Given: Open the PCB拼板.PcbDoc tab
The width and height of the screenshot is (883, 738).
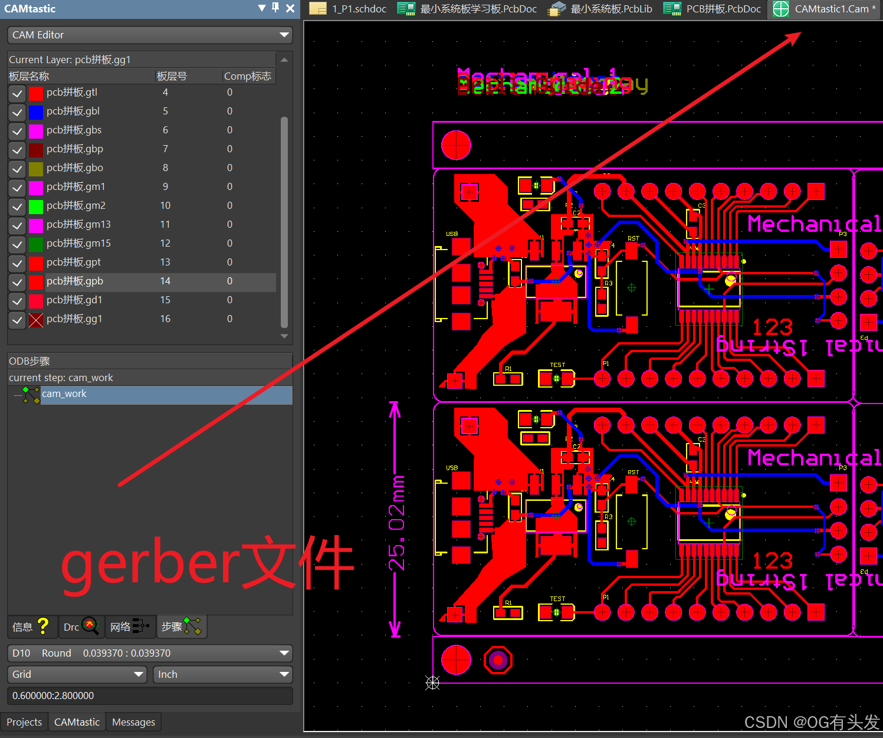Looking at the screenshot, I should coord(713,9).
